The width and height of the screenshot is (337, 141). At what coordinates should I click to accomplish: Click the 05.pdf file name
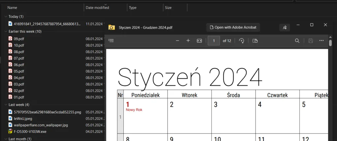(x=19, y=71)
